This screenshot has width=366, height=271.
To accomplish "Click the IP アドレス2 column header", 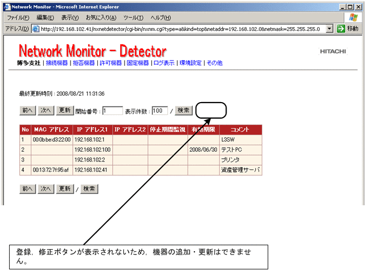I will click(130, 130).
